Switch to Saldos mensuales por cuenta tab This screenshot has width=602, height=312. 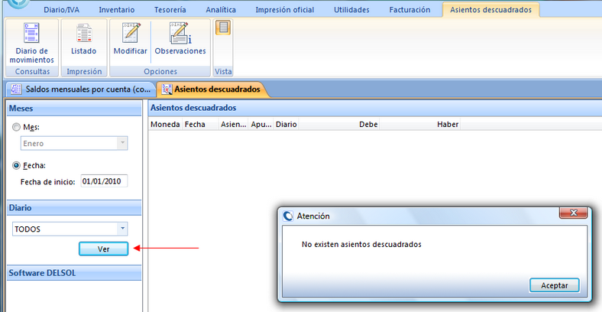coord(80,89)
